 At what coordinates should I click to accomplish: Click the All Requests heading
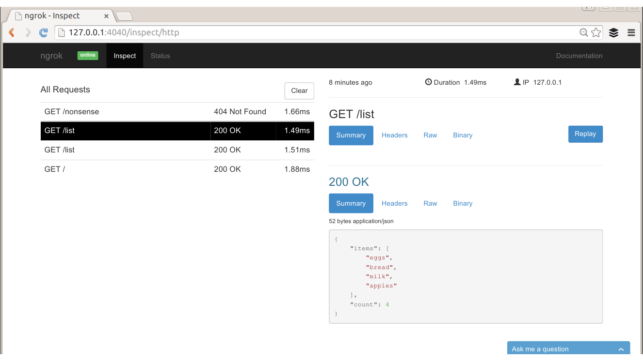click(65, 90)
